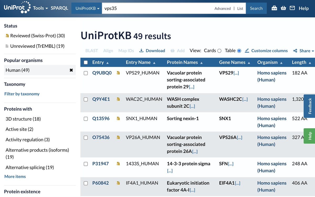Check the O75436 row checkbox
Viewport: 315px width, 197px height.
point(86,138)
